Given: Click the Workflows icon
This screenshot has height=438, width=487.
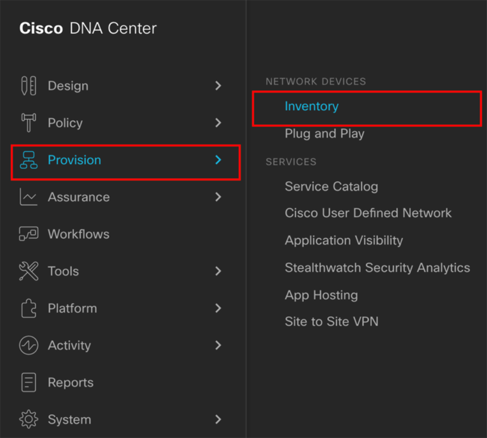Looking at the screenshot, I should click(29, 234).
